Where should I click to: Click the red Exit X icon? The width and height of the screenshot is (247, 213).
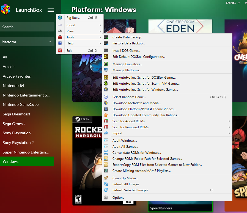(60, 50)
